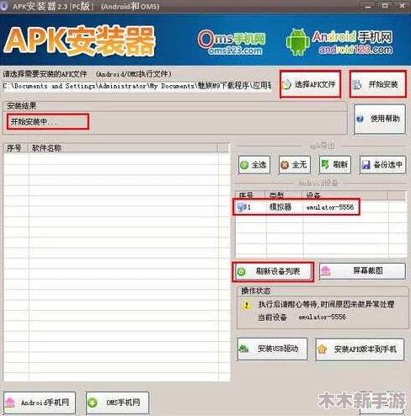This screenshot has height=416, width=411.
Task: Select emulator-5556 device row
Action: (x=296, y=207)
